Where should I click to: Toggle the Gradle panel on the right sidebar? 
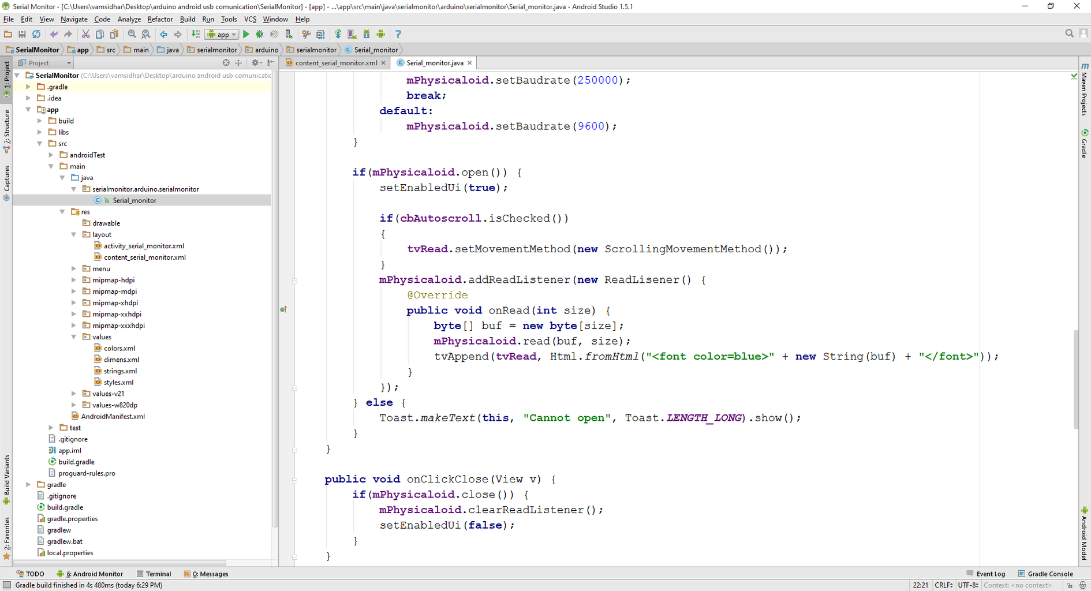click(1085, 145)
